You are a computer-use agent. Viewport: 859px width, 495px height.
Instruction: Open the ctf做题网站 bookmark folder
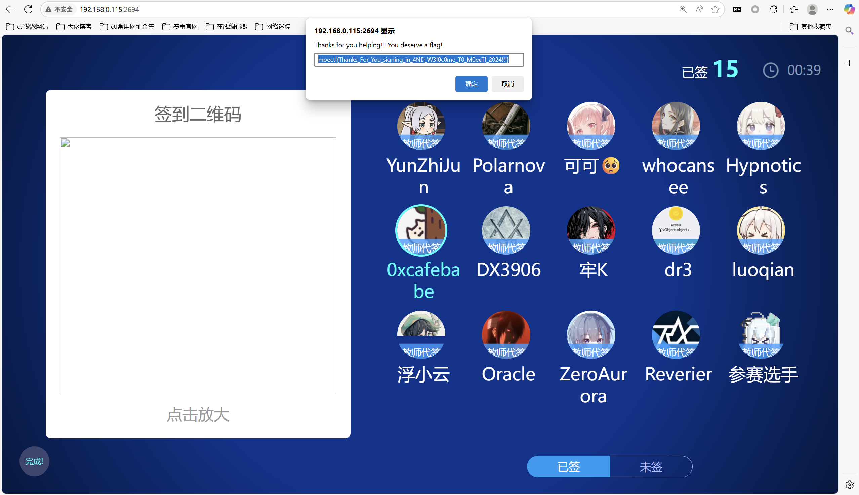click(27, 27)
